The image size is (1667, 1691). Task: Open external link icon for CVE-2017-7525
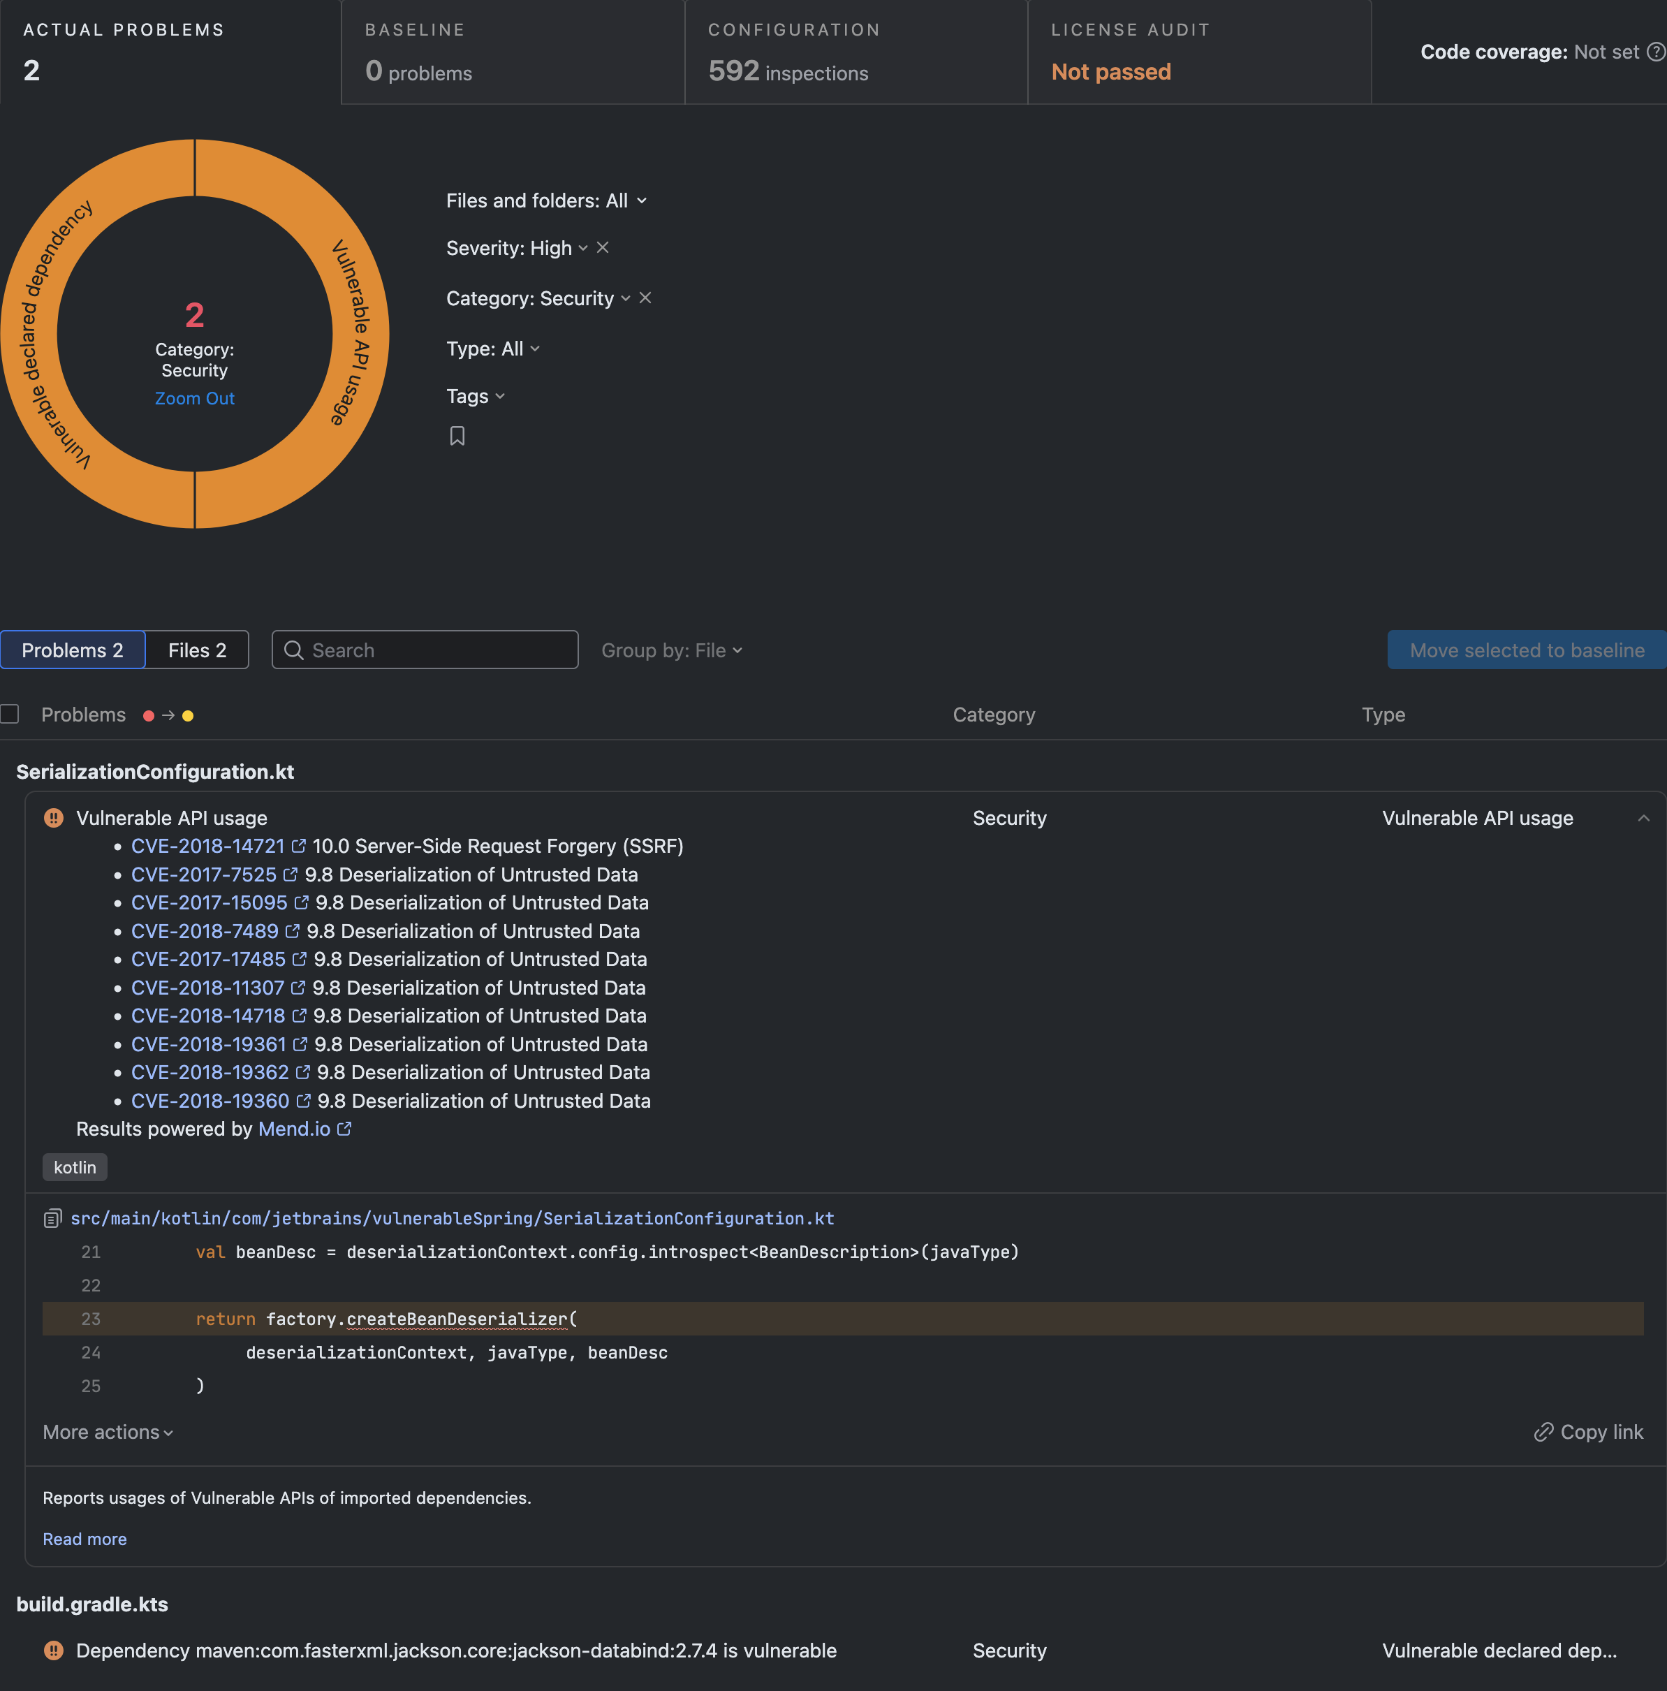click(291, 874)
